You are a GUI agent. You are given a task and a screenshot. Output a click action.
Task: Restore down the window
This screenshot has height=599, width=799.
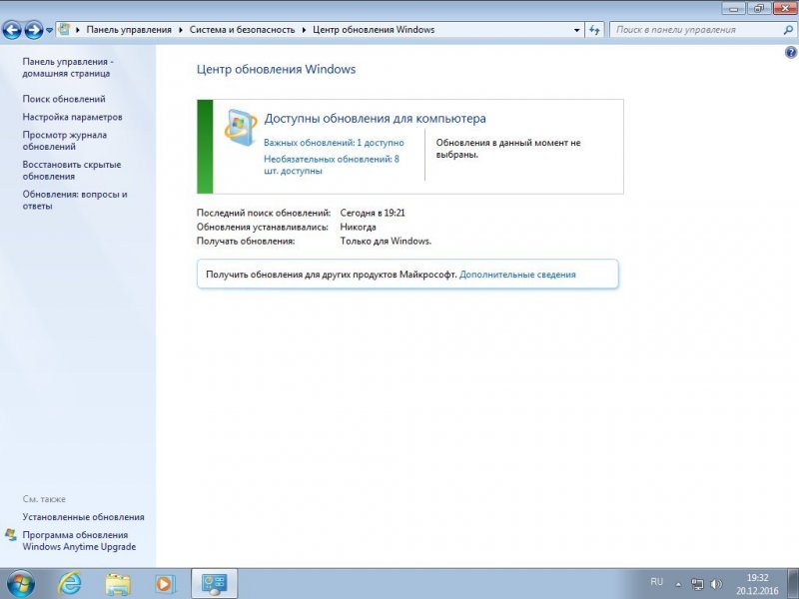click(760, 8)
